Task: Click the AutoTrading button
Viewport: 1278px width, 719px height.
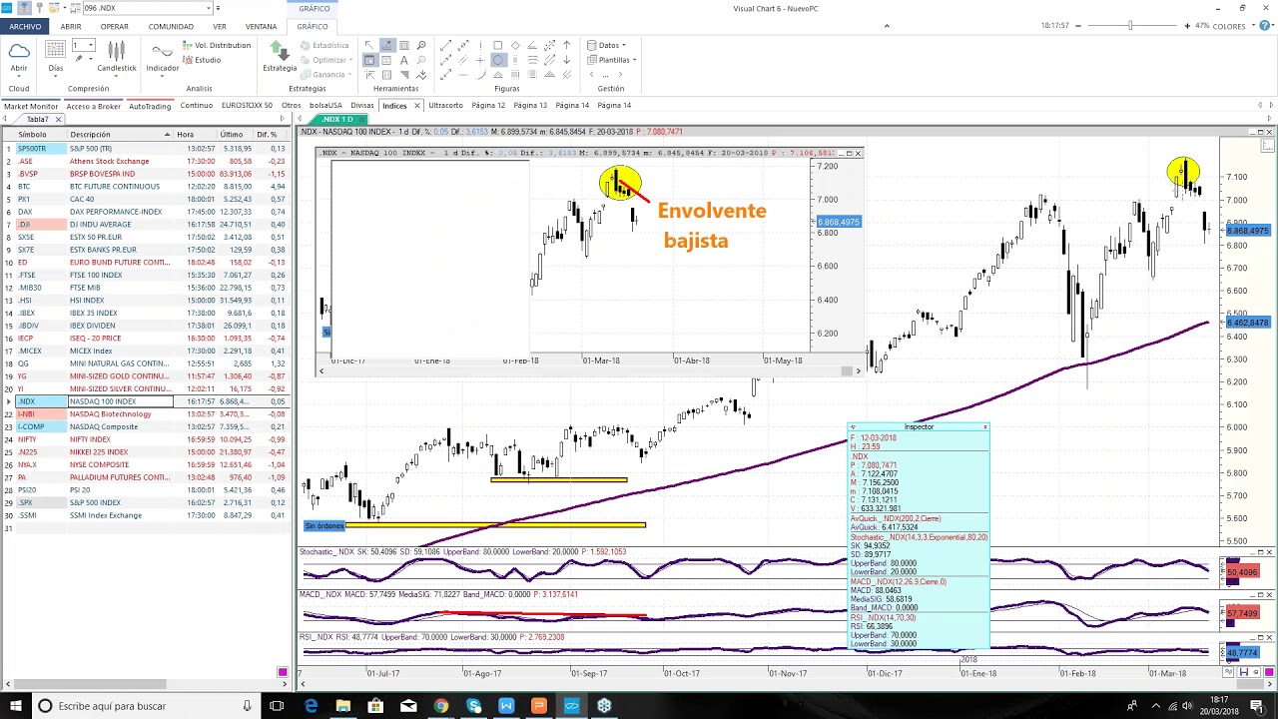Action: 150,106
